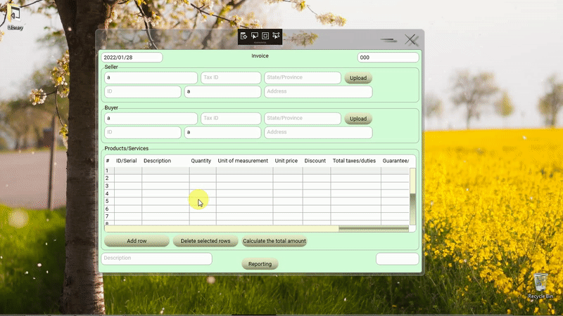Click the Unit price cell in row 2

(x=288, y=178)
